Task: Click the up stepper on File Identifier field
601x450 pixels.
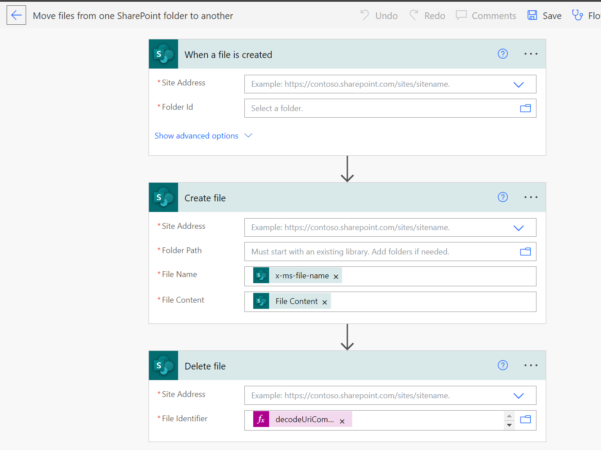Action: tap(509, 415)
